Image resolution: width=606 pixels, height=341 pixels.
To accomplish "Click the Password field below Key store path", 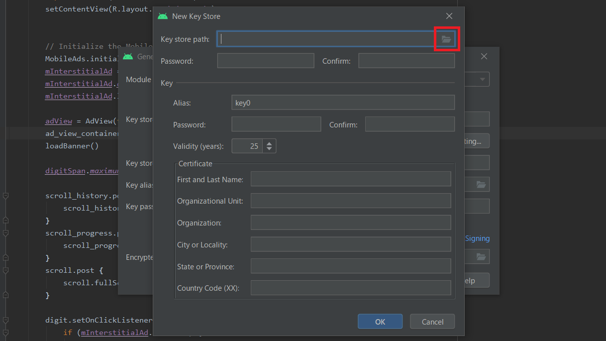I will point(265,61).
